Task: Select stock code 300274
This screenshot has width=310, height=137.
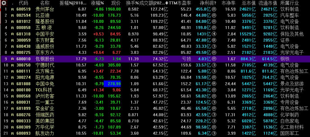Action: tap(24, 78)
